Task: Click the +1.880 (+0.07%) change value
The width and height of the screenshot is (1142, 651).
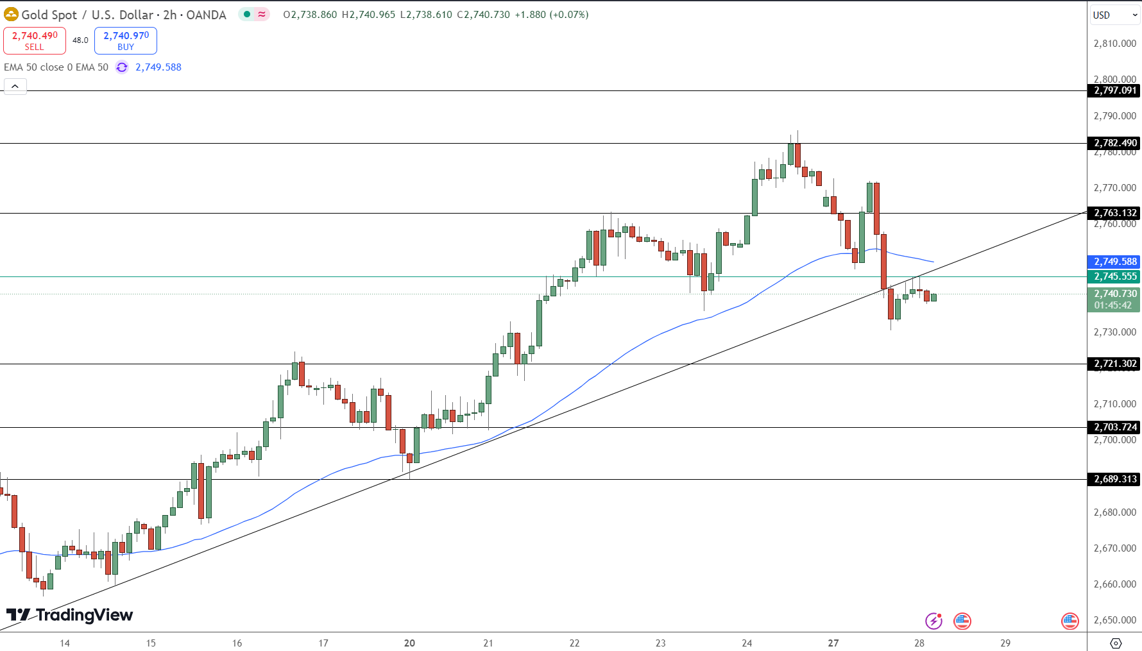Action: click(x=552, y=15)
